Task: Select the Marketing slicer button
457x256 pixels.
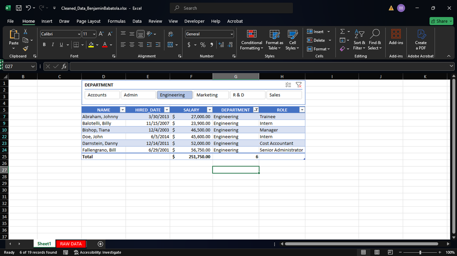Action: pos(211,95)
